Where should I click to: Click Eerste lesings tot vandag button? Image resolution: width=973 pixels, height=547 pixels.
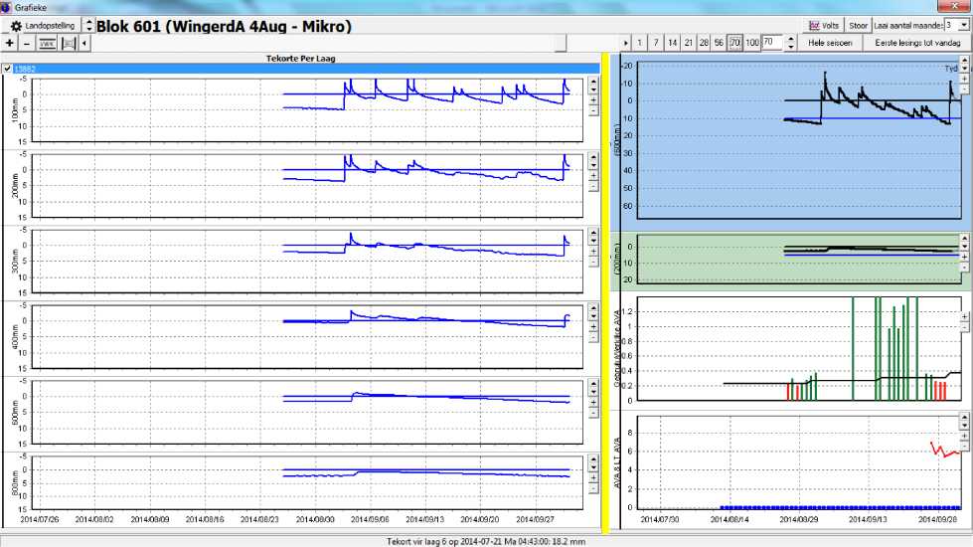coord(917,43)
